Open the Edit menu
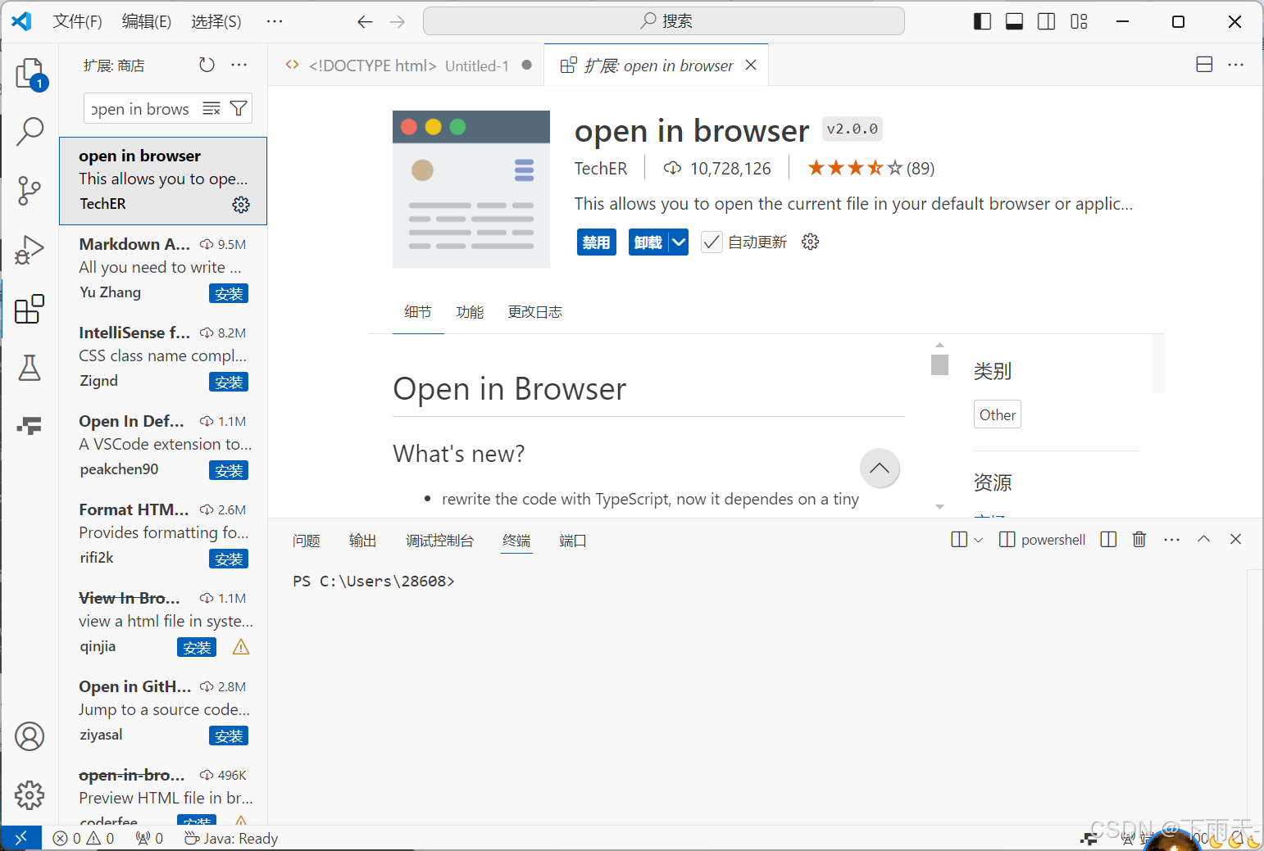1264x851 pixels. 147,21
